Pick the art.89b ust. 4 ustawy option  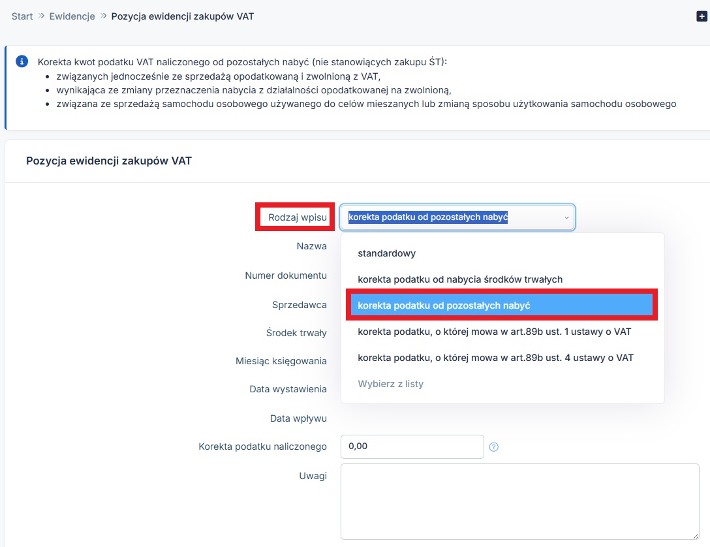tap(495, 358)
